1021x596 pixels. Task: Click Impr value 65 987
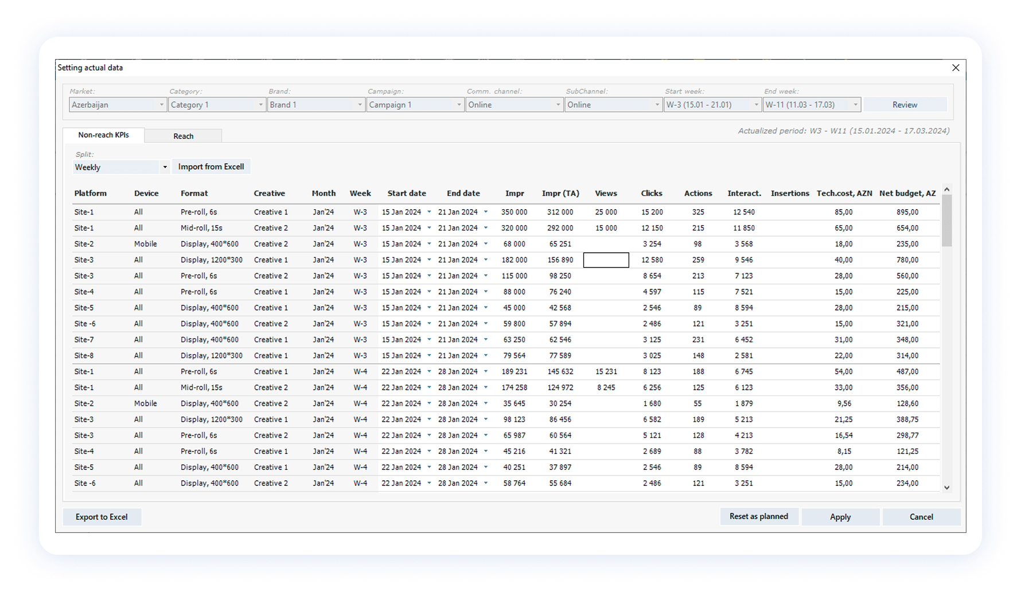point(515,436)
